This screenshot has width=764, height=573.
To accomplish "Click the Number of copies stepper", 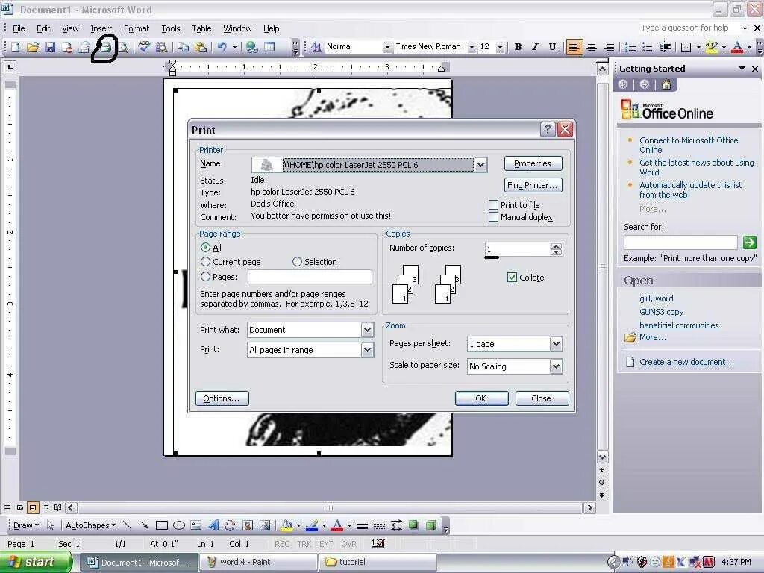I will click(x=556, y=249).
